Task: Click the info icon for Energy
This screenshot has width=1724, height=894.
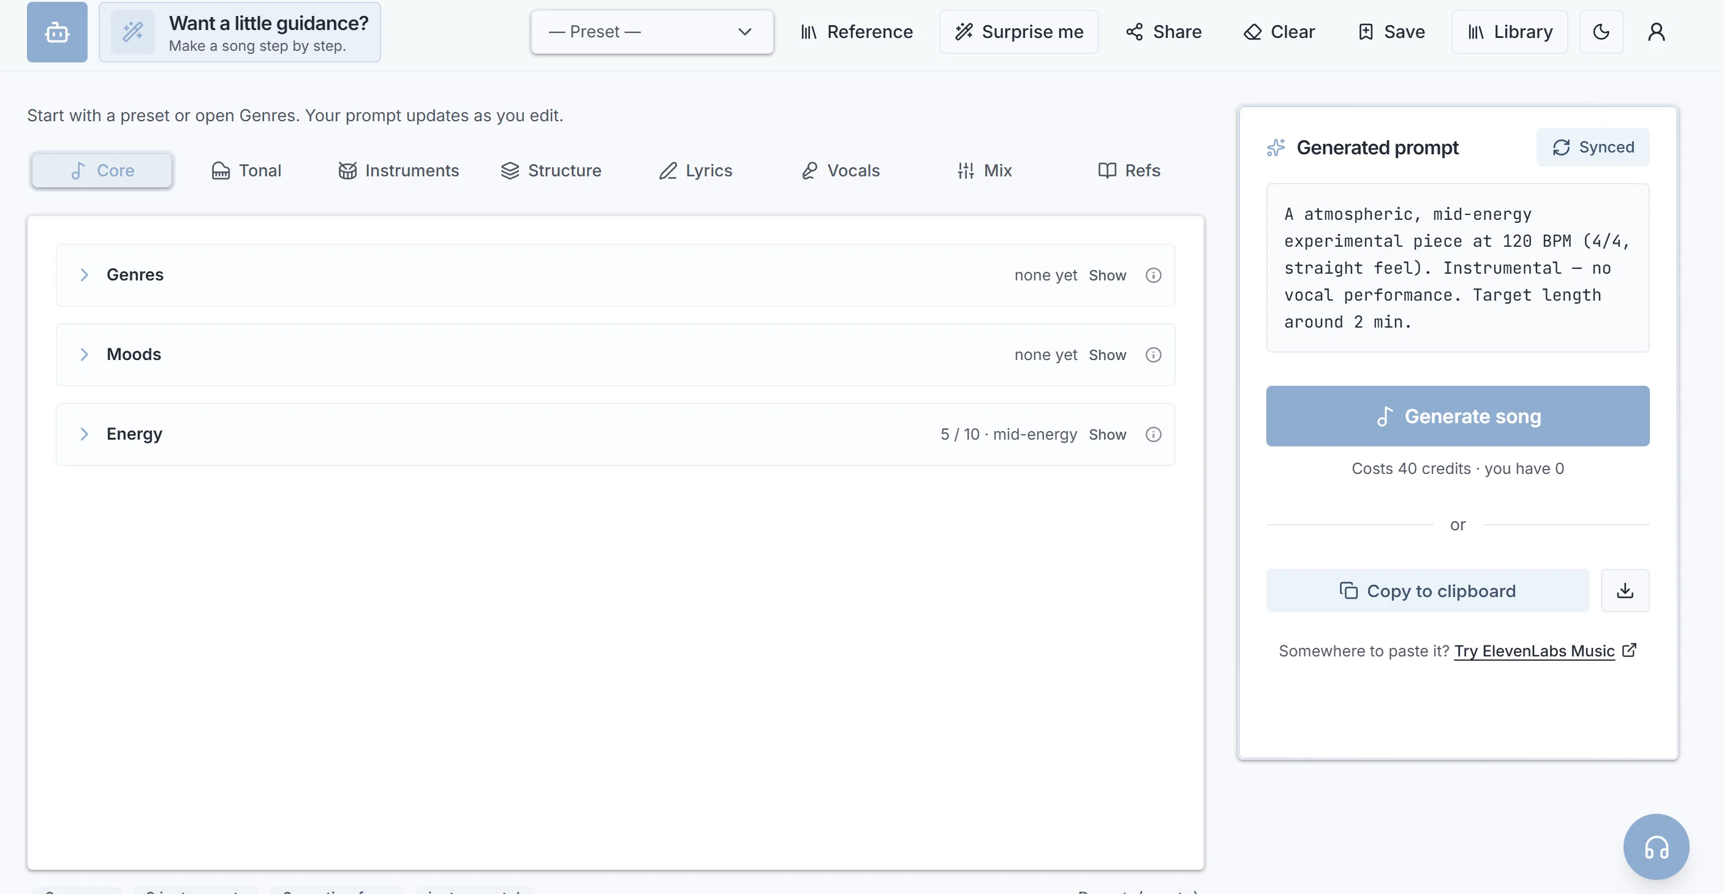Action: [1153, 434]
